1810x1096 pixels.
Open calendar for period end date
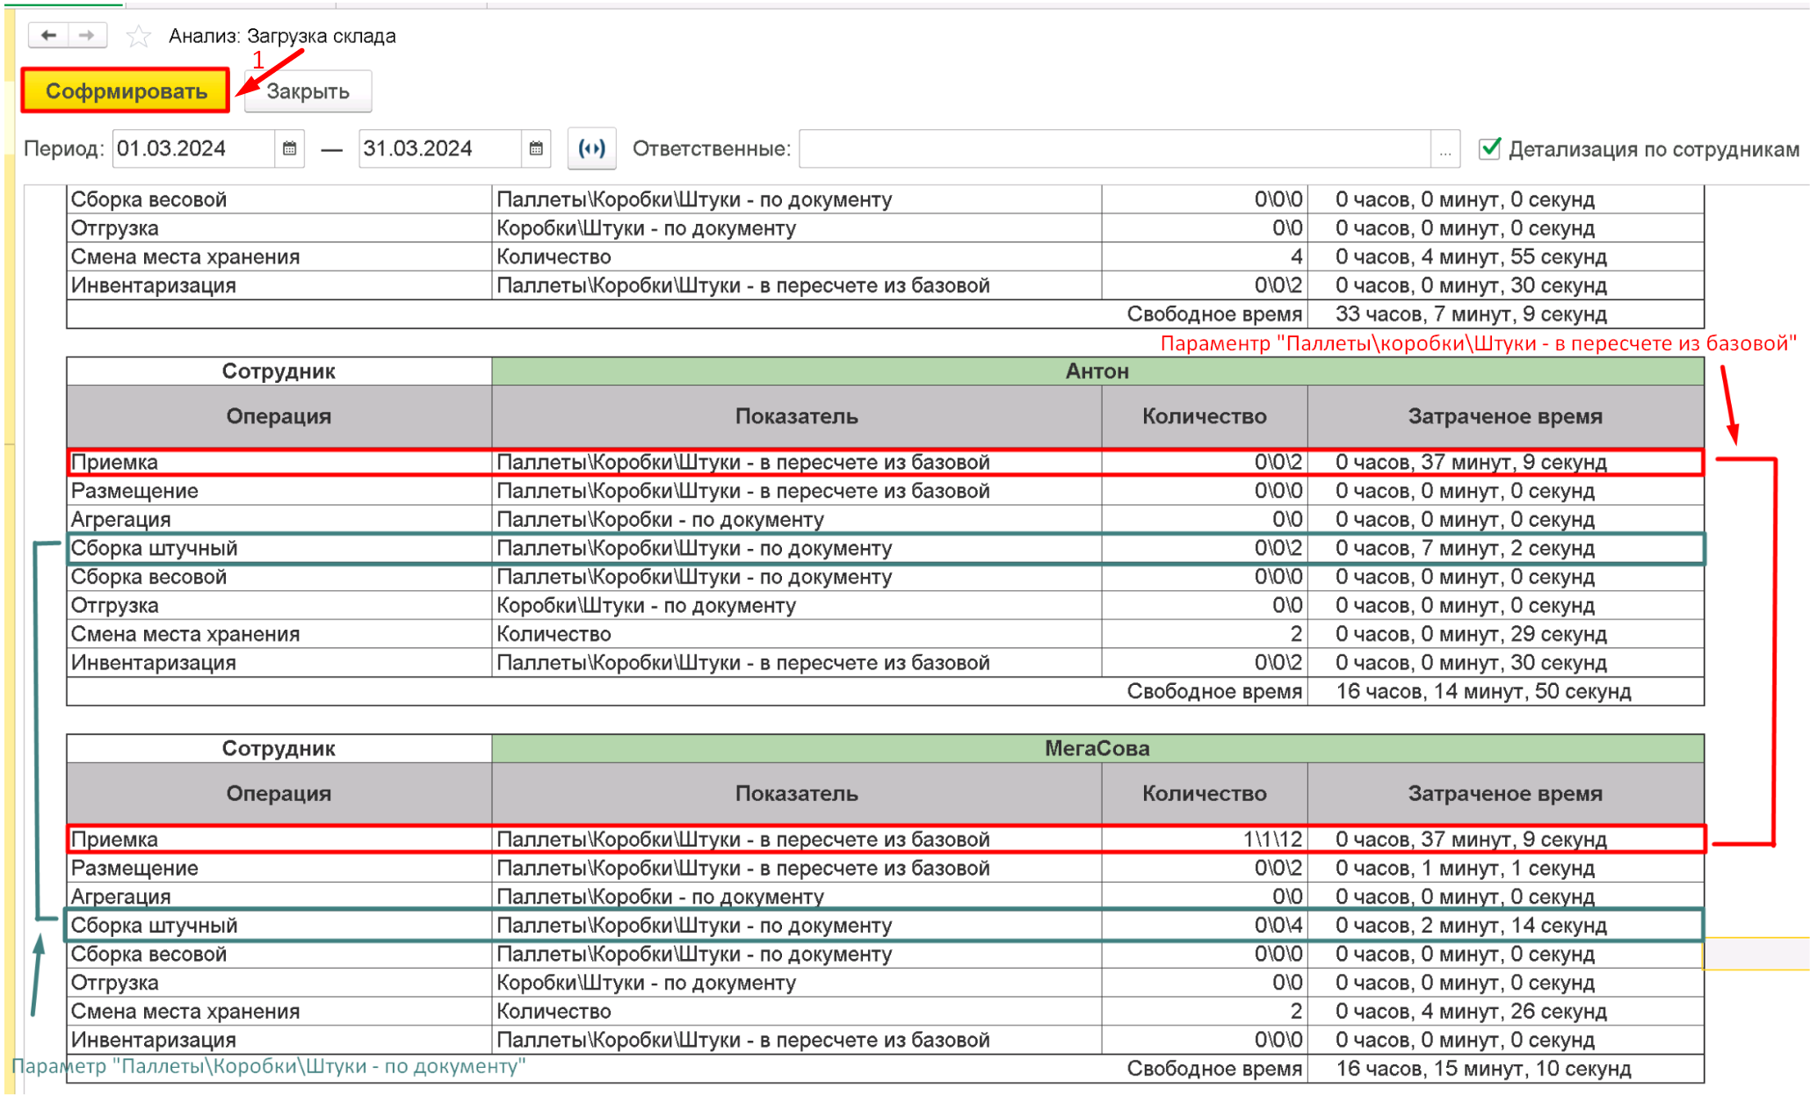click(536, 148)
